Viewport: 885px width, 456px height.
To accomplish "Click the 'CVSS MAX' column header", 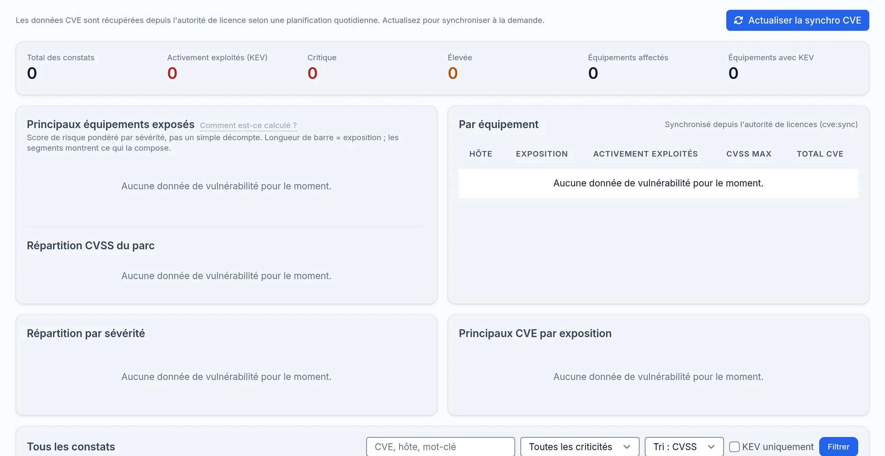I will pyautogui.click(x=749, y=154).
